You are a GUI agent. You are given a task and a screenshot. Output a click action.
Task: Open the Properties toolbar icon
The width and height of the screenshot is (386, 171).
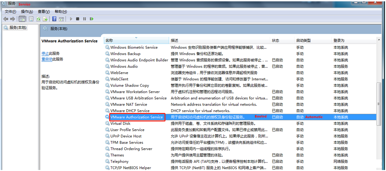tap(31, 19)
